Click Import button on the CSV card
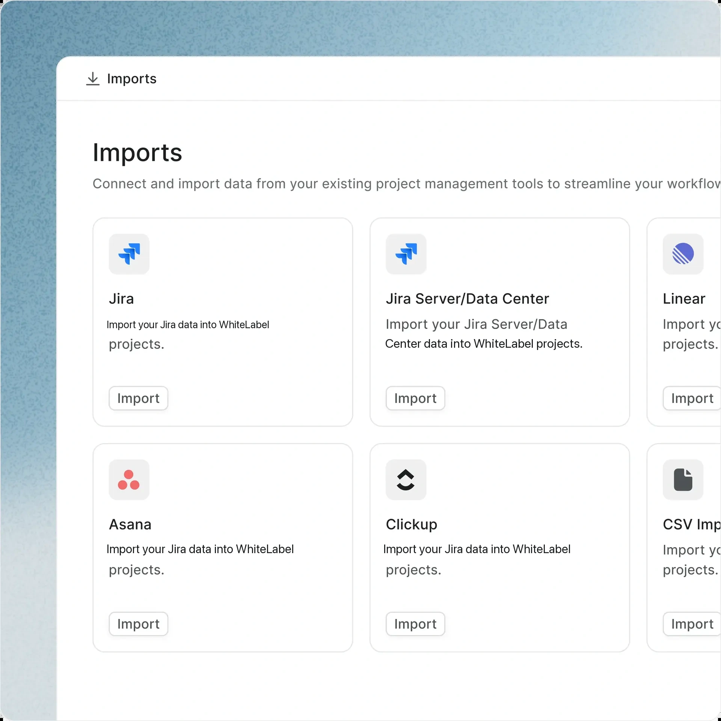Screen dimensions: 721x721 692,624
